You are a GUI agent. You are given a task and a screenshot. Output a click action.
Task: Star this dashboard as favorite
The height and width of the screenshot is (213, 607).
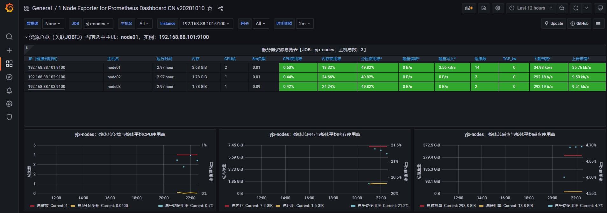tap(210, 8)
